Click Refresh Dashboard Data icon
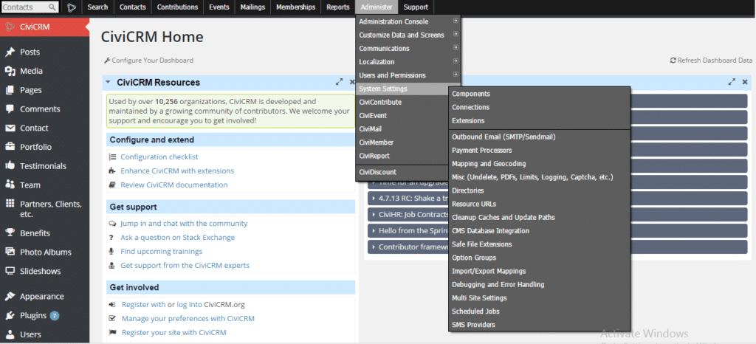 pyautogui.click(x=673, y=61)
